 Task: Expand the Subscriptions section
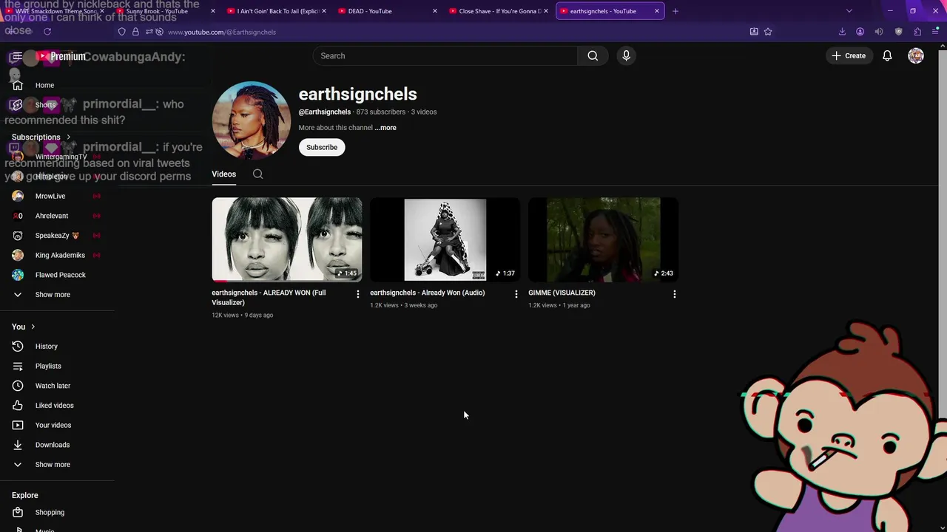pyautogui.click(x=41, y=137)
